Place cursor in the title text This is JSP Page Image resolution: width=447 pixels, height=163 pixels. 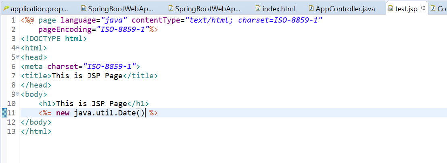[87, 76]
